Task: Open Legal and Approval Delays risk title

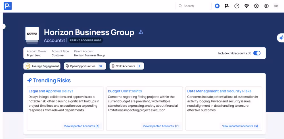Action: click(x=51, y=91)
